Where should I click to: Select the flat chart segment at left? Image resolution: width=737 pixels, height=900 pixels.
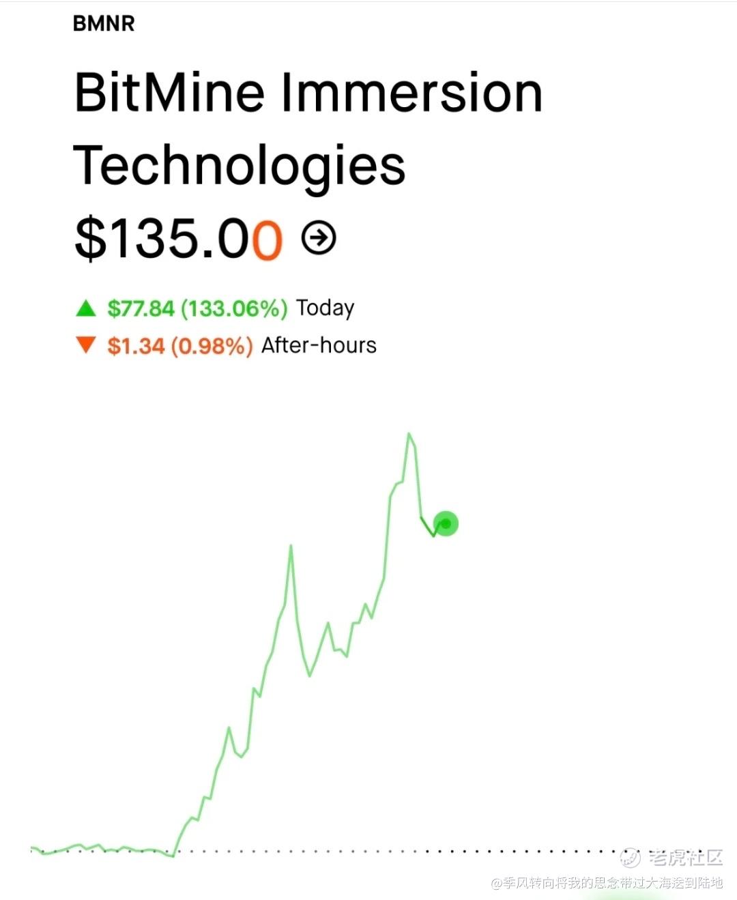[102, 850]
